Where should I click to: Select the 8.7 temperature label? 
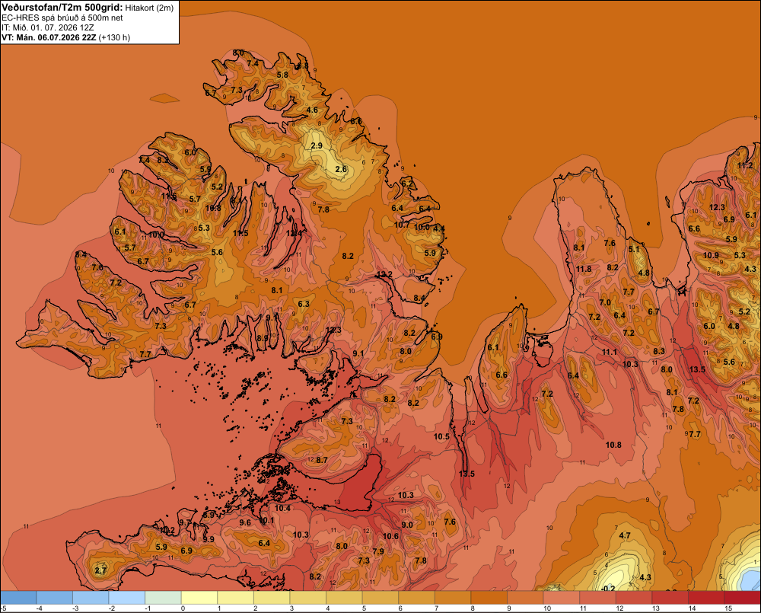(321, 460)
